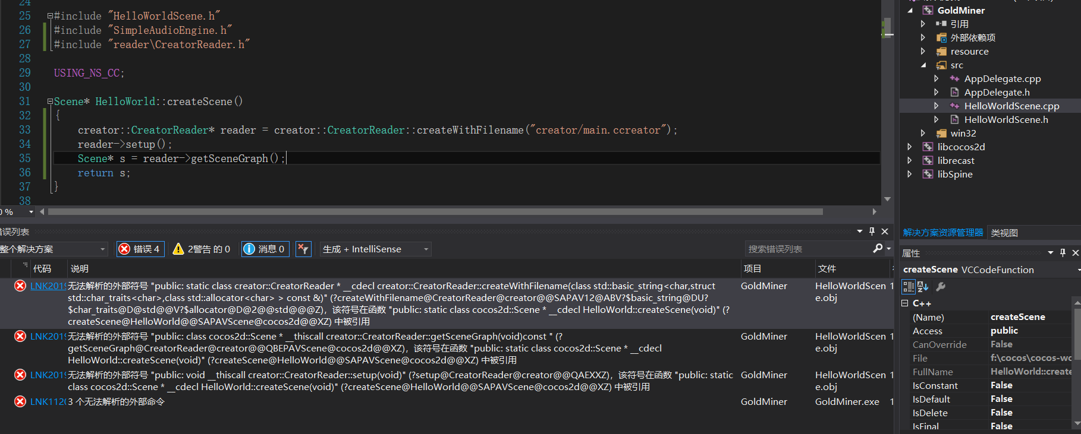The height and width of the screenshot is (434, 1081).
Task: Select HelloWorldScene.h in Solution Explorer
Action: (1006, 120)
